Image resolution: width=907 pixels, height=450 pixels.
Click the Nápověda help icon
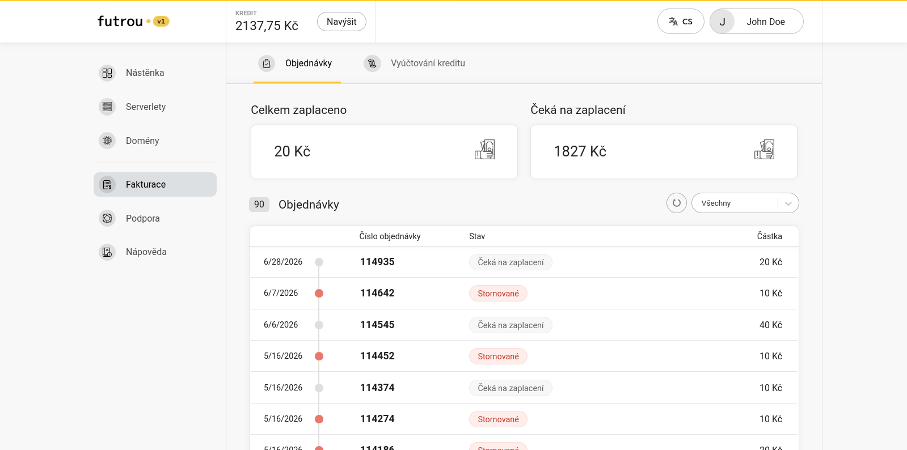(x=107, y=252)
